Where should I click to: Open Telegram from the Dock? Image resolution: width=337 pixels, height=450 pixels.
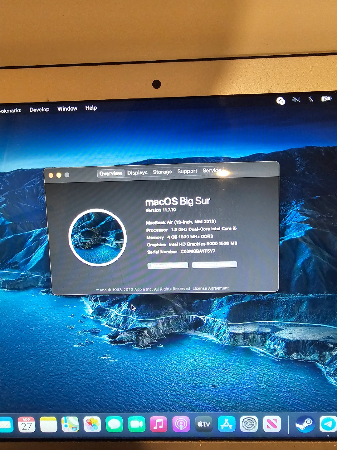point(328,424)
